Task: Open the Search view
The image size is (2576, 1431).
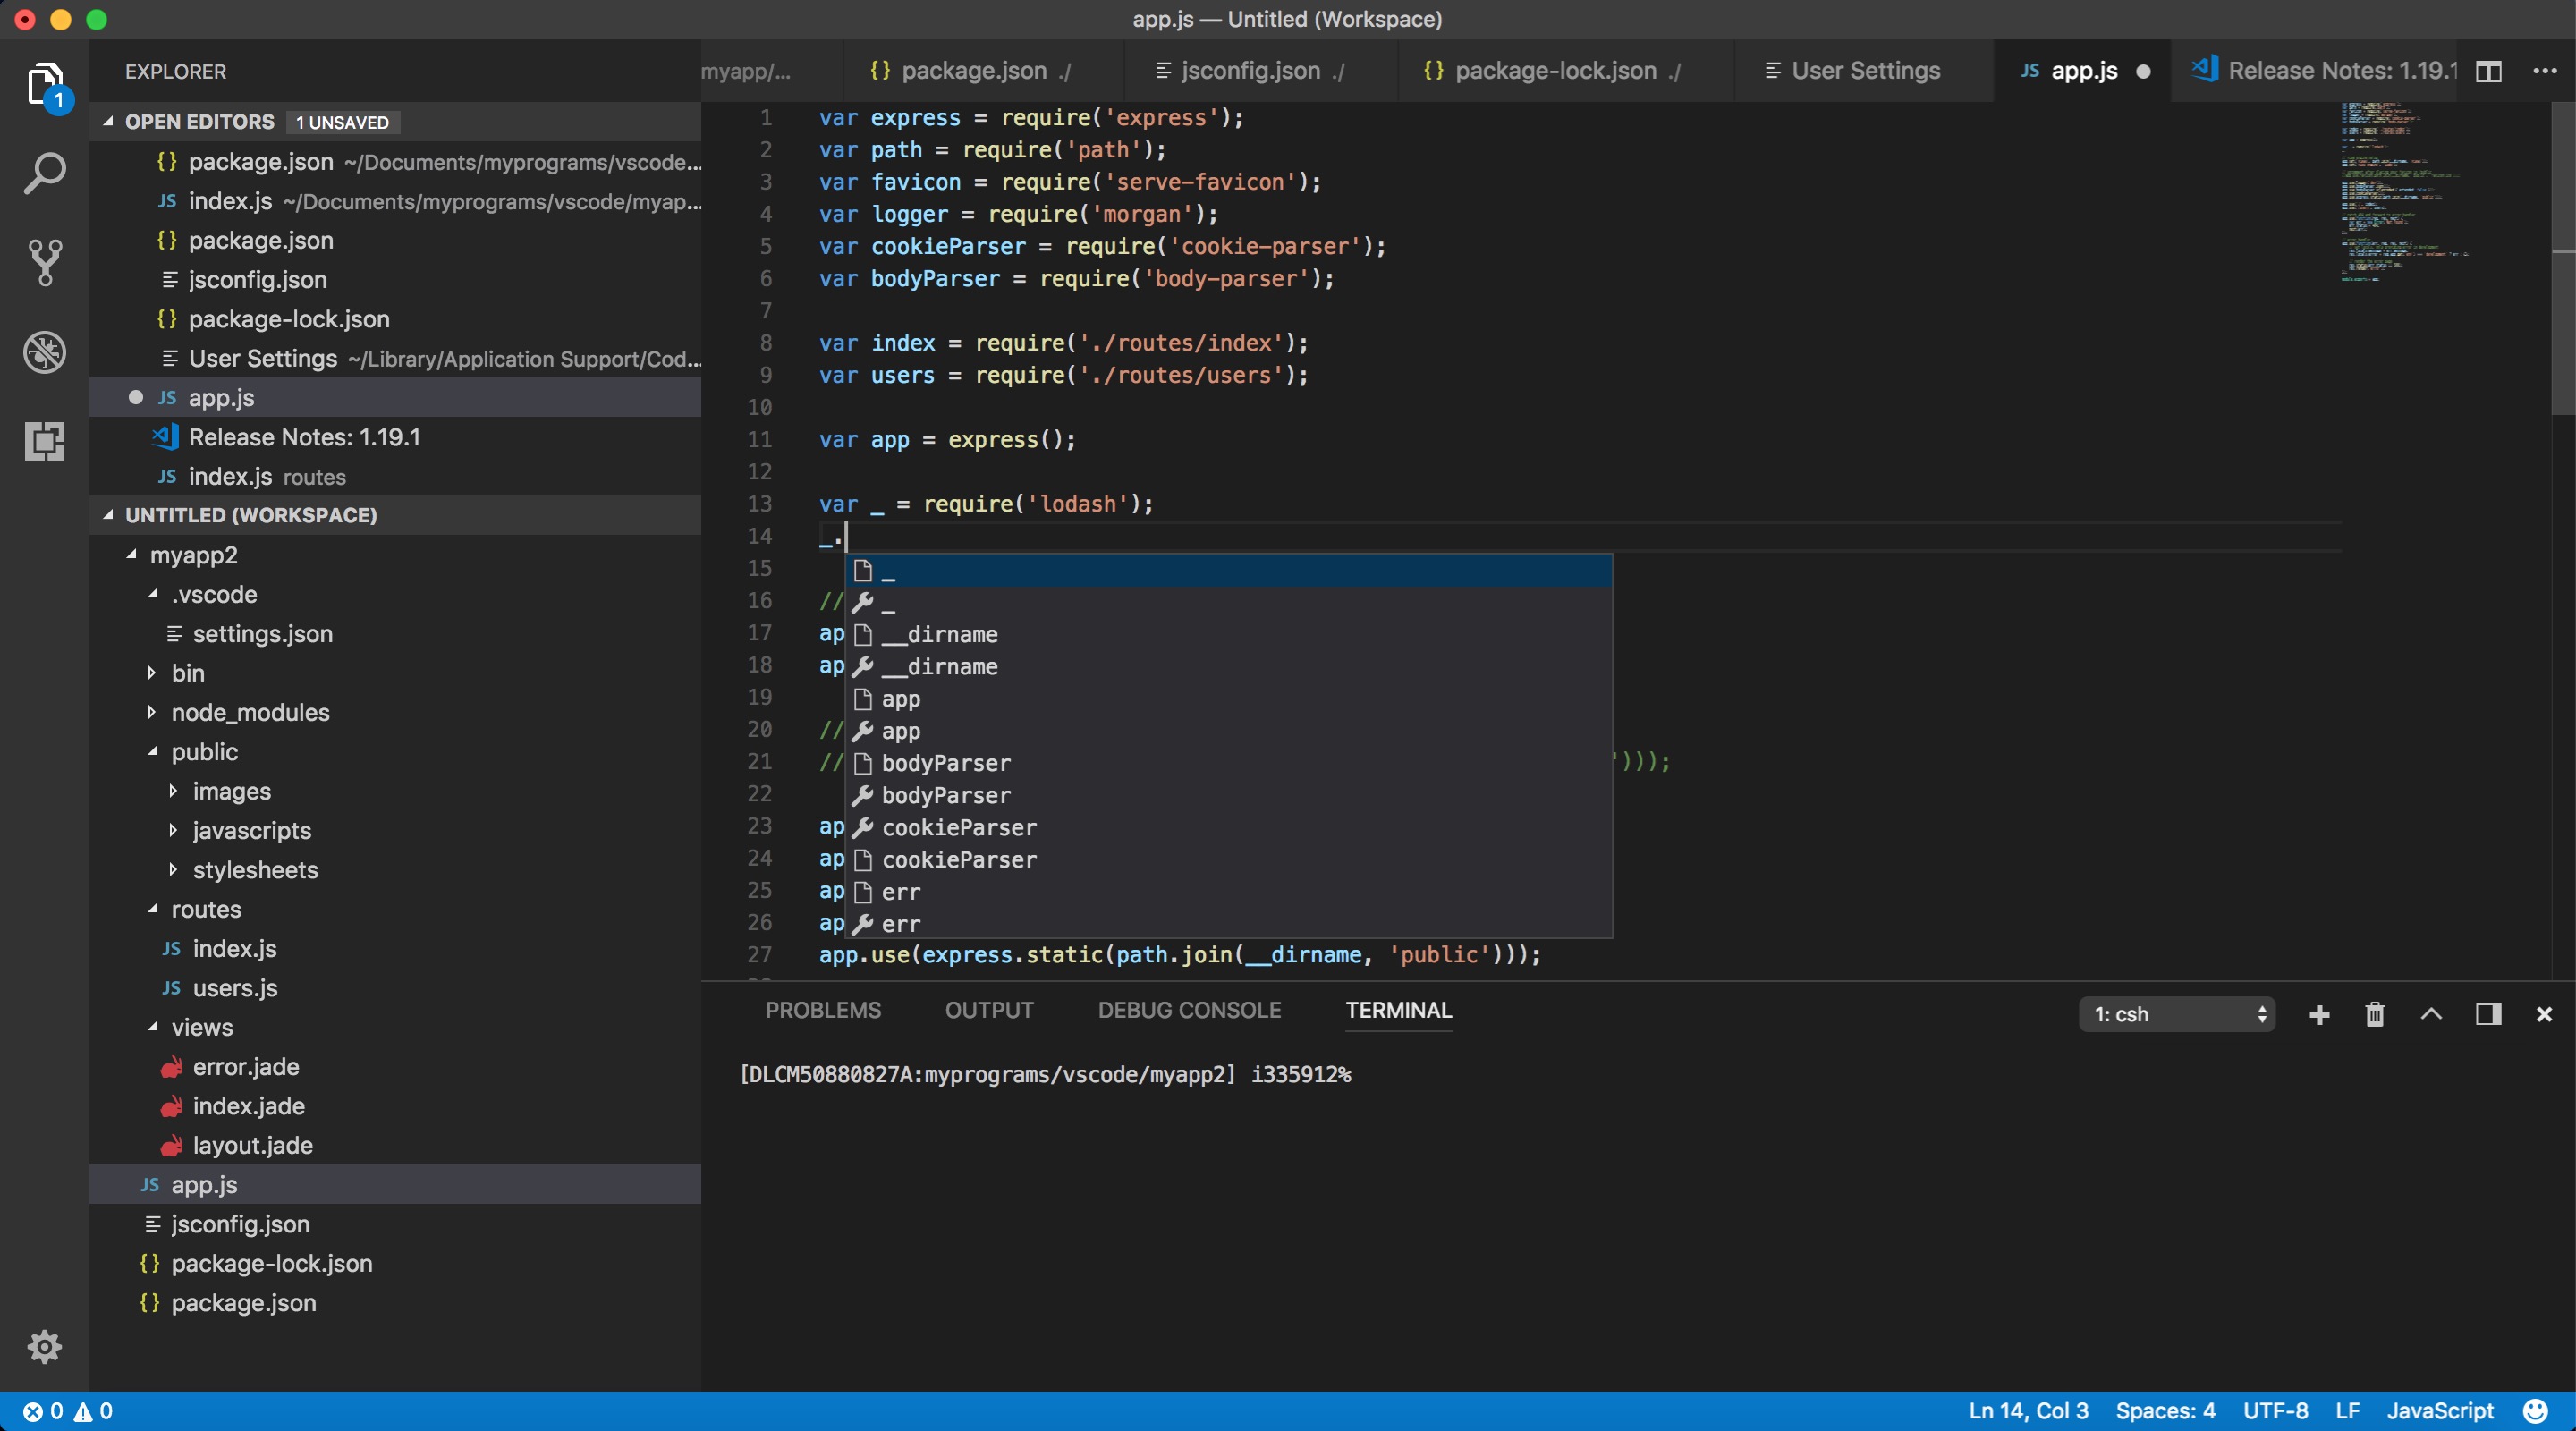Action: (44, 173)
